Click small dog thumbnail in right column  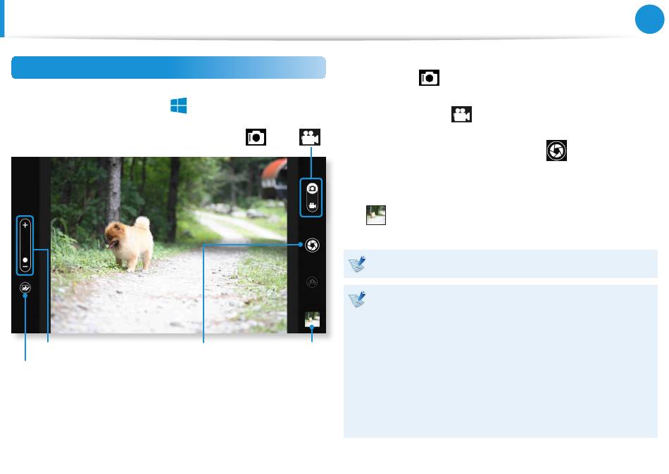click(376, 215)
